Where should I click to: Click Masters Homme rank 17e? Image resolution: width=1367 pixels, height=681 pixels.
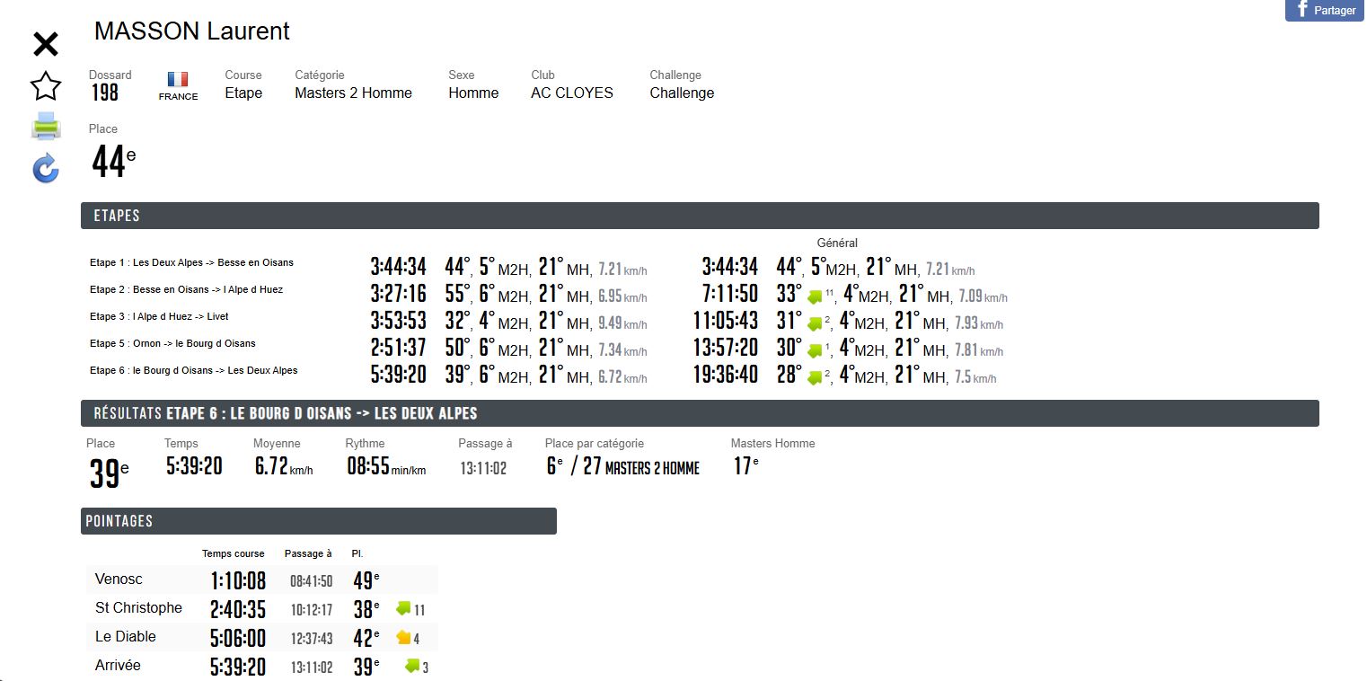click(746, 465)
